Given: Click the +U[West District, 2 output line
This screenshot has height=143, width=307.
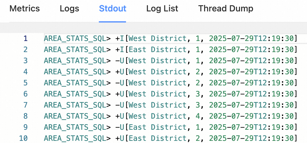Looking at the screenshot, I should coord(170,72).
